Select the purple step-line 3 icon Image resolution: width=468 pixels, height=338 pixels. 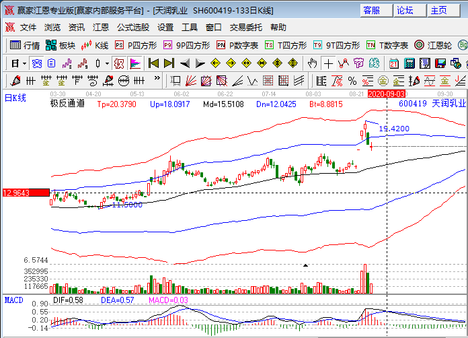tap(67, 63)
